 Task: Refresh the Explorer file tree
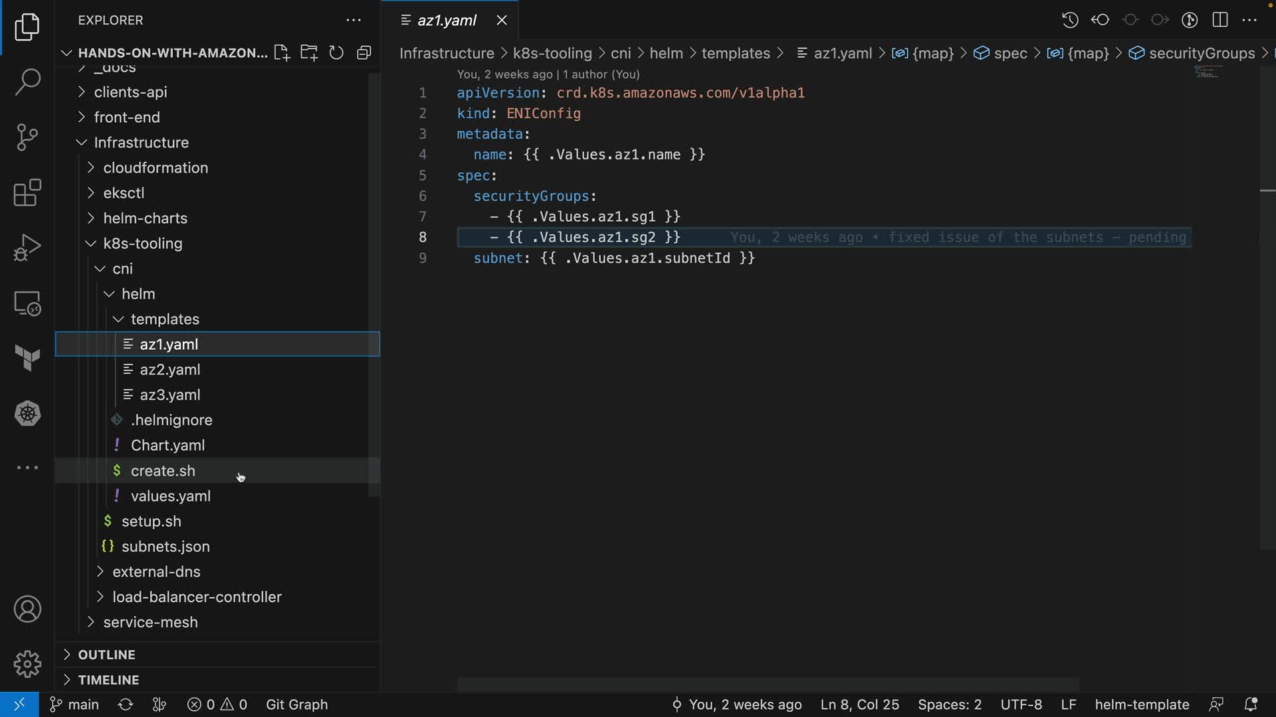tap(336, 53)
